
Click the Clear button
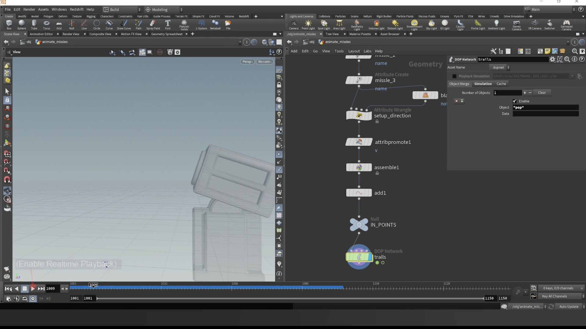click(542, 93)
